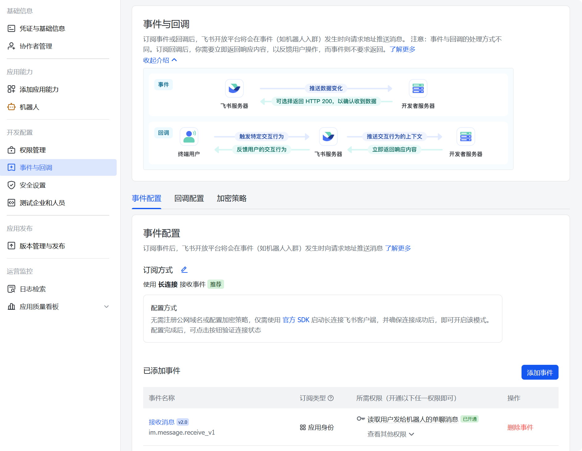
Task: Click the 订阅类型 help question icon
Action: 330,398
